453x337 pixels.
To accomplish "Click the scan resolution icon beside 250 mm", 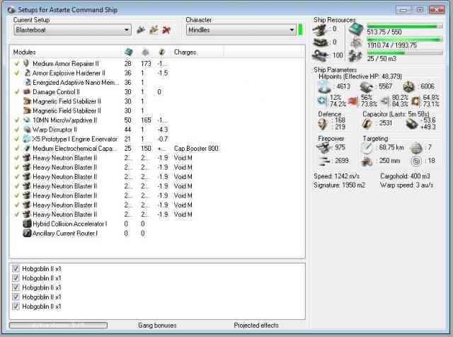I will (367, 161).
